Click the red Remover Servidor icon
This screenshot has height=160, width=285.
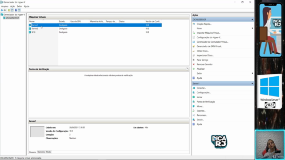click(194, 64)
